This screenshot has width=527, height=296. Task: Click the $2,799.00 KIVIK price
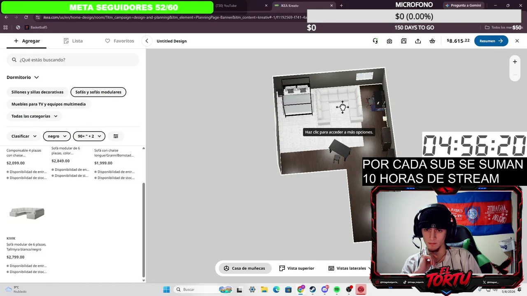click(15, 257)
